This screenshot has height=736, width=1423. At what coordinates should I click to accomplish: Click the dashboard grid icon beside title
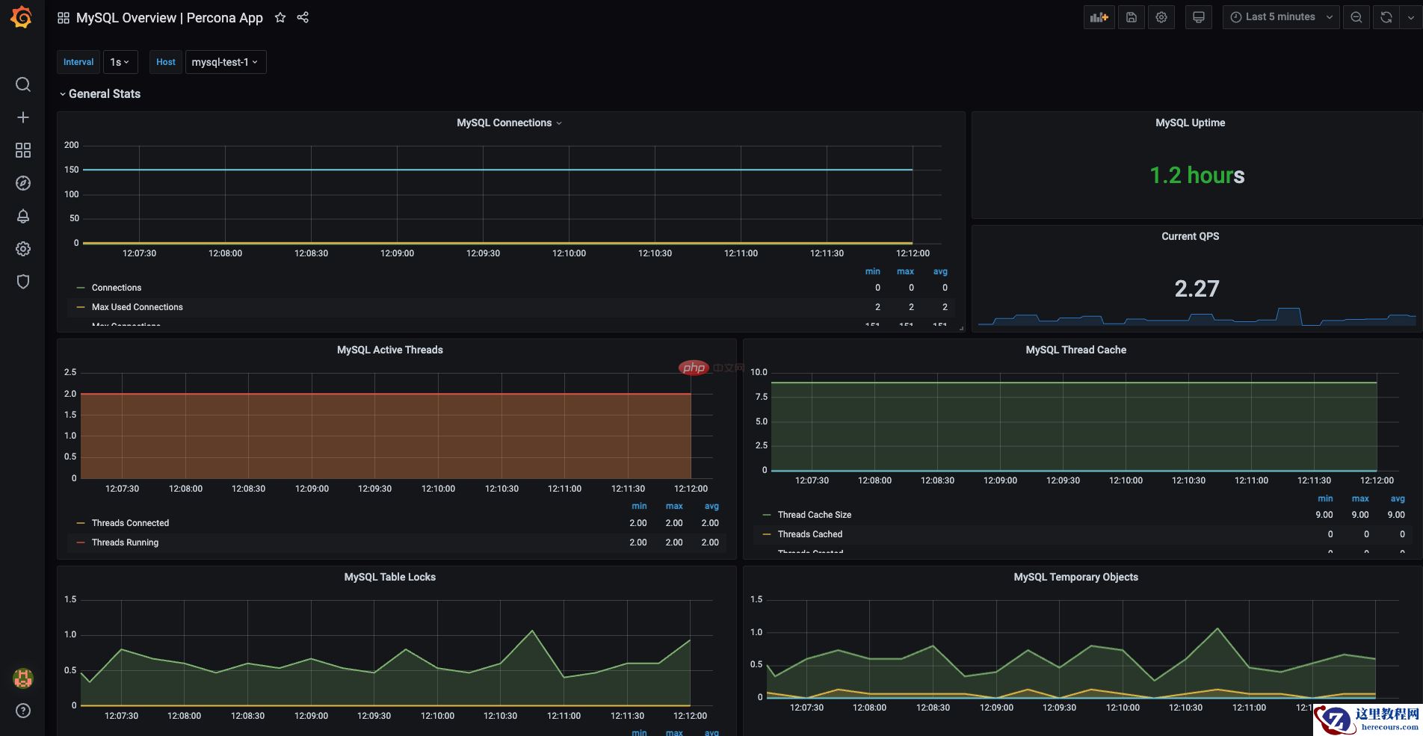(x=64, y=18)
